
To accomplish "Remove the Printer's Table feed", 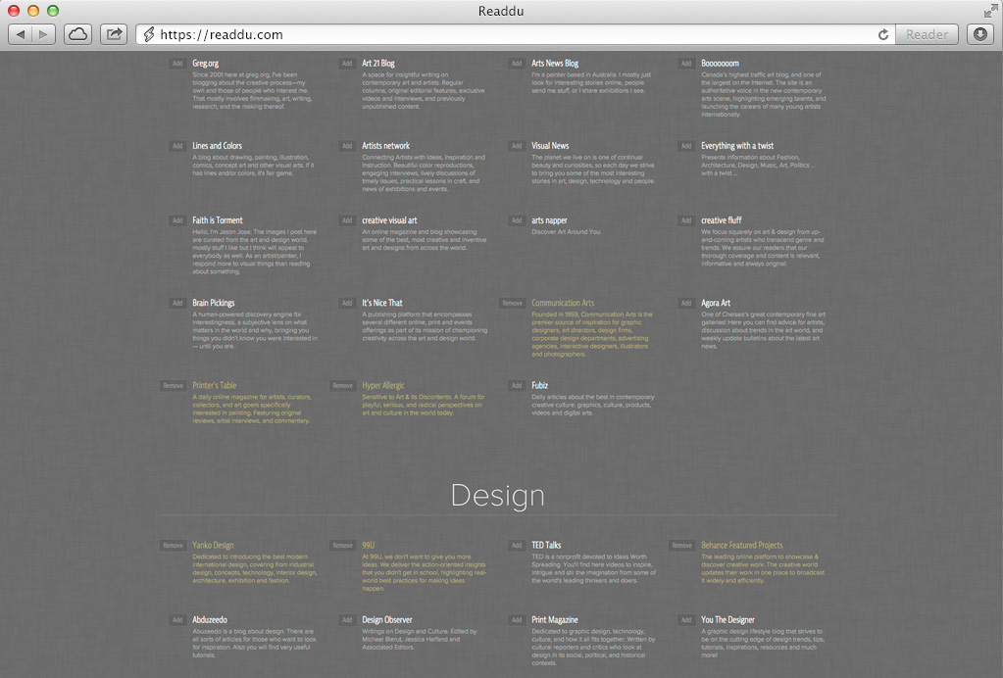I will point(173,385).
